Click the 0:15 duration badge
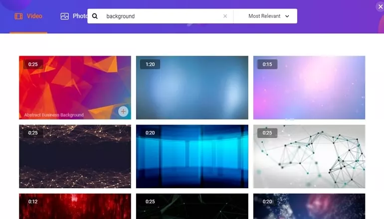The height and width of the screenshot is (219, 384). (x=267, y=64)
